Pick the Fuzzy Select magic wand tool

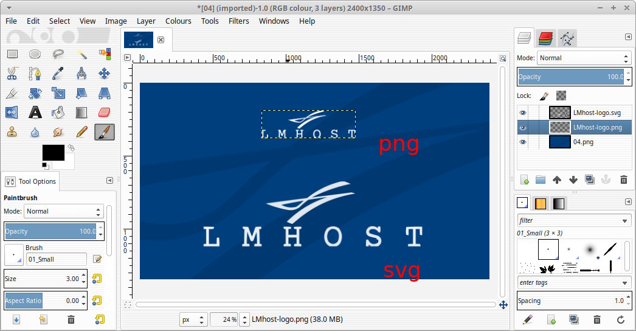pyautogui.click(x=81, y=54)
